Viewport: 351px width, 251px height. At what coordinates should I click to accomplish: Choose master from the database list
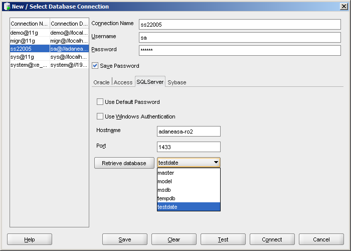click(x=189, y=173)
